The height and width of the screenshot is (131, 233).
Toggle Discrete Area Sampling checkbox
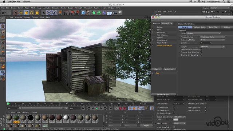click(x=201, y=52)
